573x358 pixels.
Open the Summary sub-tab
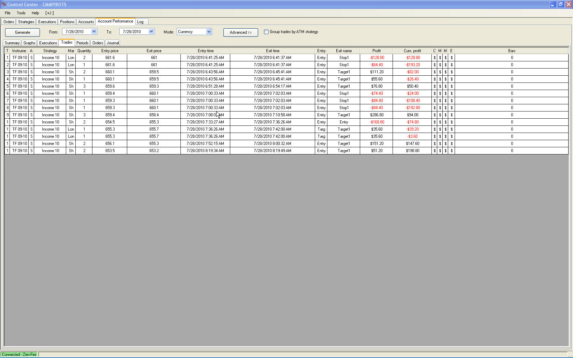coord(12,43)
